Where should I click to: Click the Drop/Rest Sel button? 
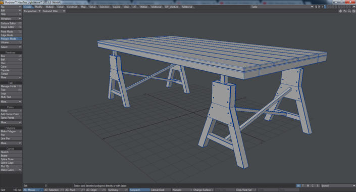pos(245,190)
